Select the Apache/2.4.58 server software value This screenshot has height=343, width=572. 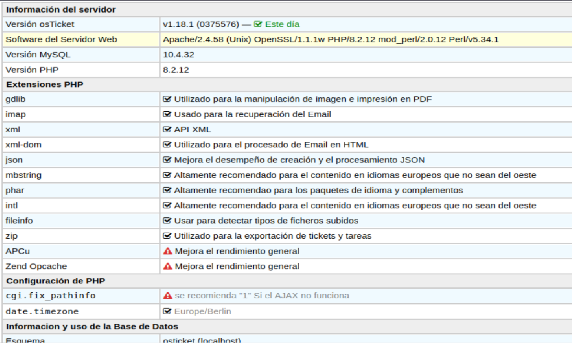tap(331, 40)
